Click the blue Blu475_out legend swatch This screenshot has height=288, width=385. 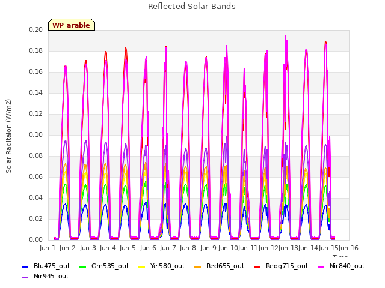25,266
